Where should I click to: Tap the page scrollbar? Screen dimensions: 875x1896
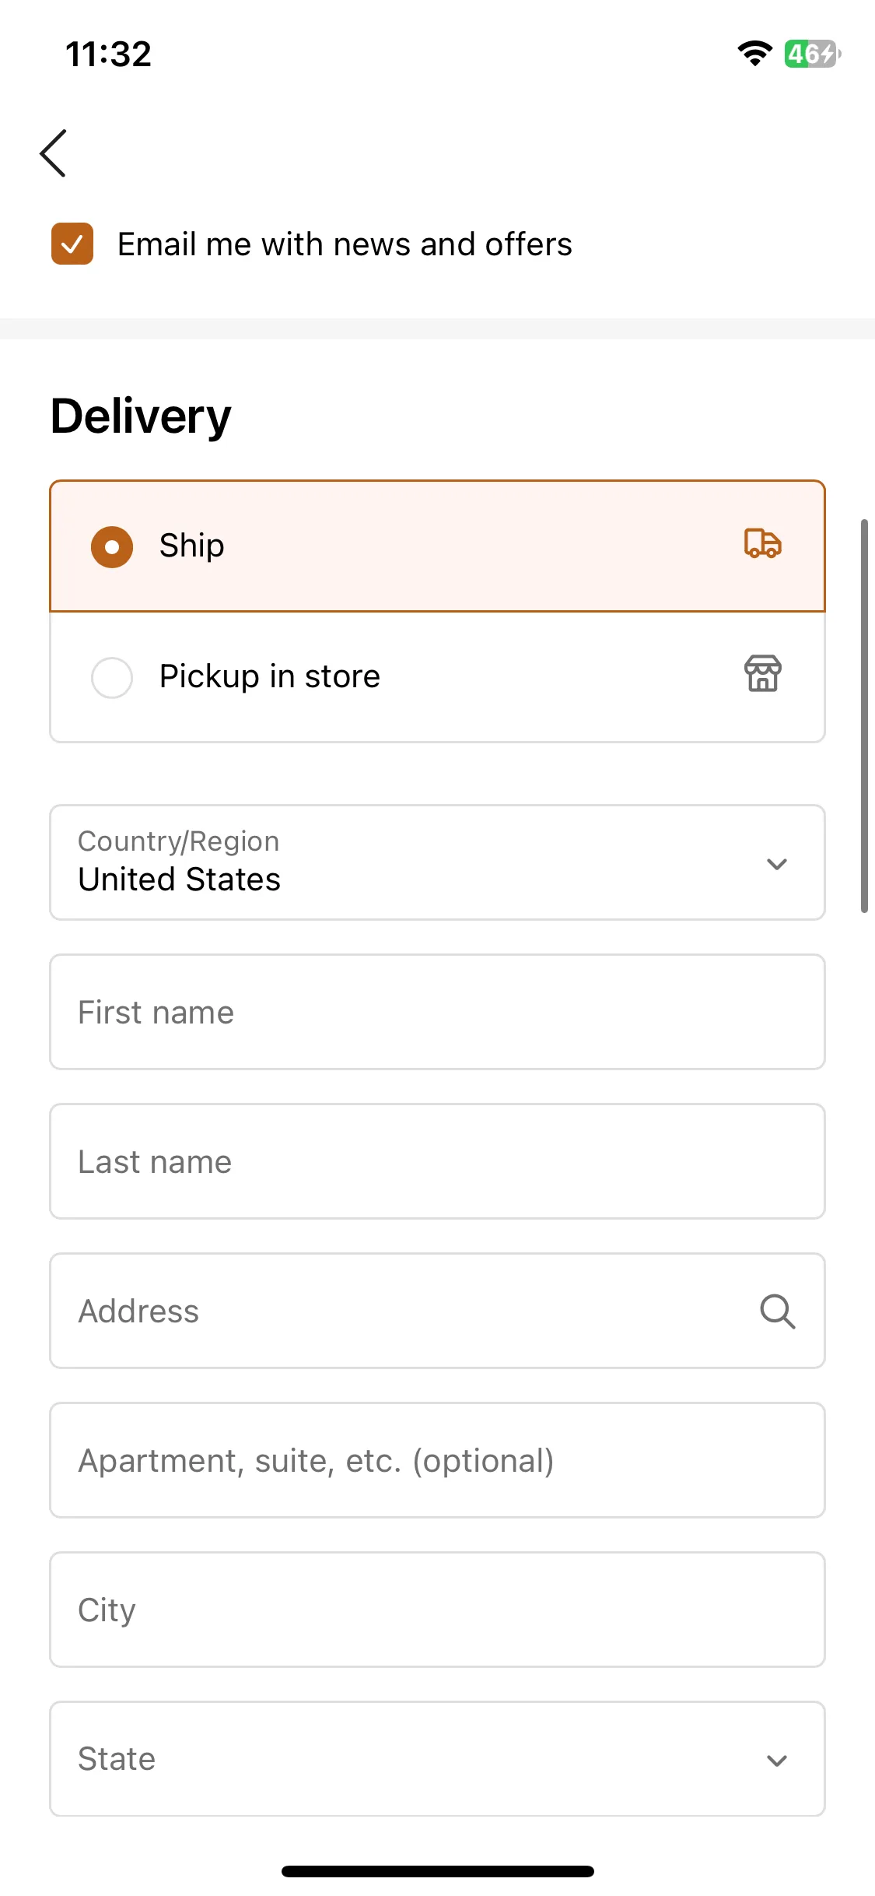pos(864,715)
